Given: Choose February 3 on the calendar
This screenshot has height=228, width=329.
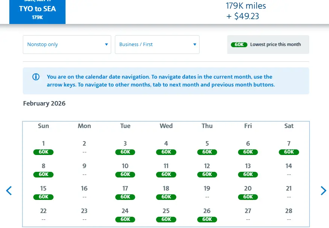Looking at the screenshot, I should (x=125, y=148).
